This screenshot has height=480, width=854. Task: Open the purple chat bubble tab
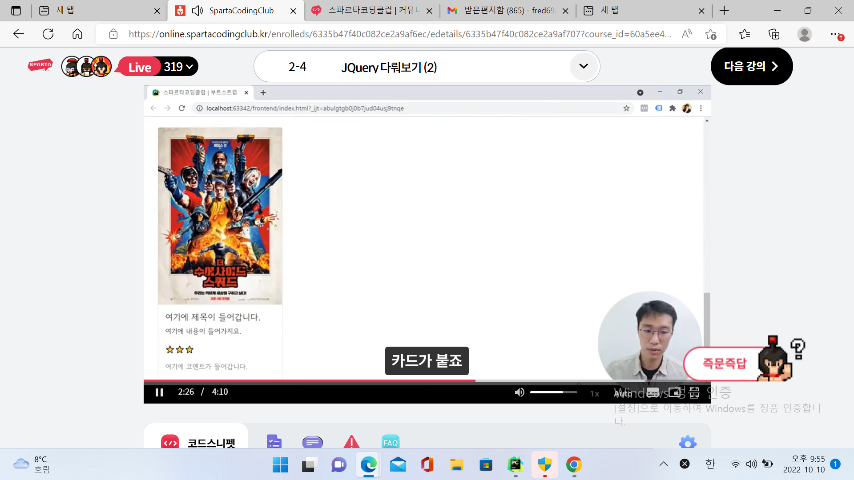[312, 442]
